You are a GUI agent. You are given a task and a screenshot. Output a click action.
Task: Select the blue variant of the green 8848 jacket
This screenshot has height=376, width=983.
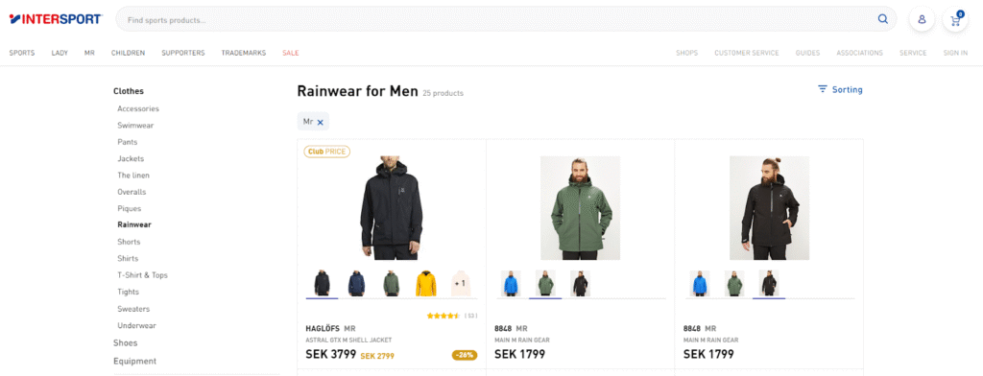pos(511,283)
